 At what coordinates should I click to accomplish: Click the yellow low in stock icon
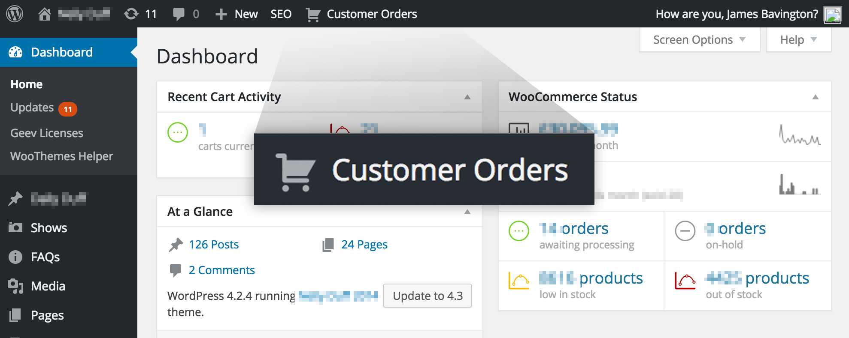pyautogui.click(x=519, y=281)
